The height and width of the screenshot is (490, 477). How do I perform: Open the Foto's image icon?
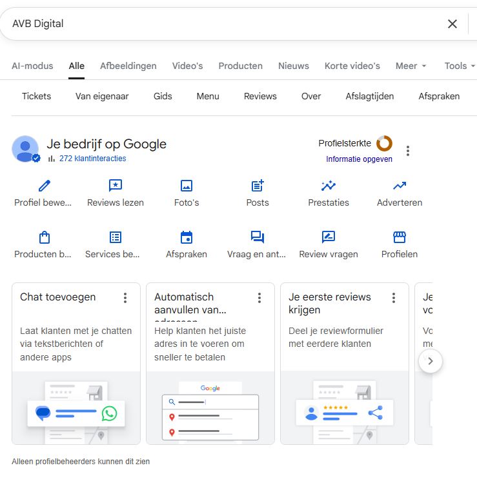click(187, 186)
